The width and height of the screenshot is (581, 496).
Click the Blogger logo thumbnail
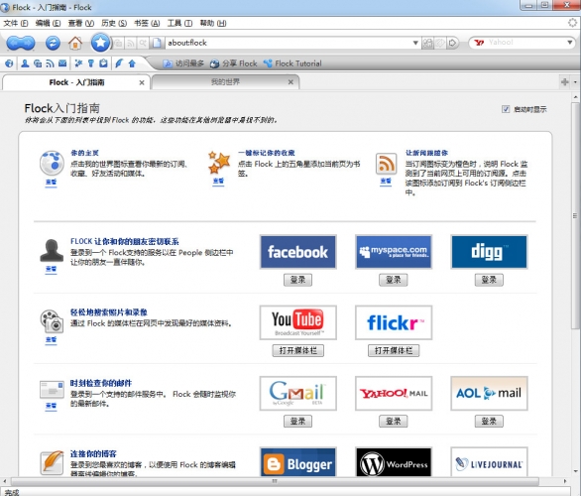pyautogui.click(x=297, y=462)
